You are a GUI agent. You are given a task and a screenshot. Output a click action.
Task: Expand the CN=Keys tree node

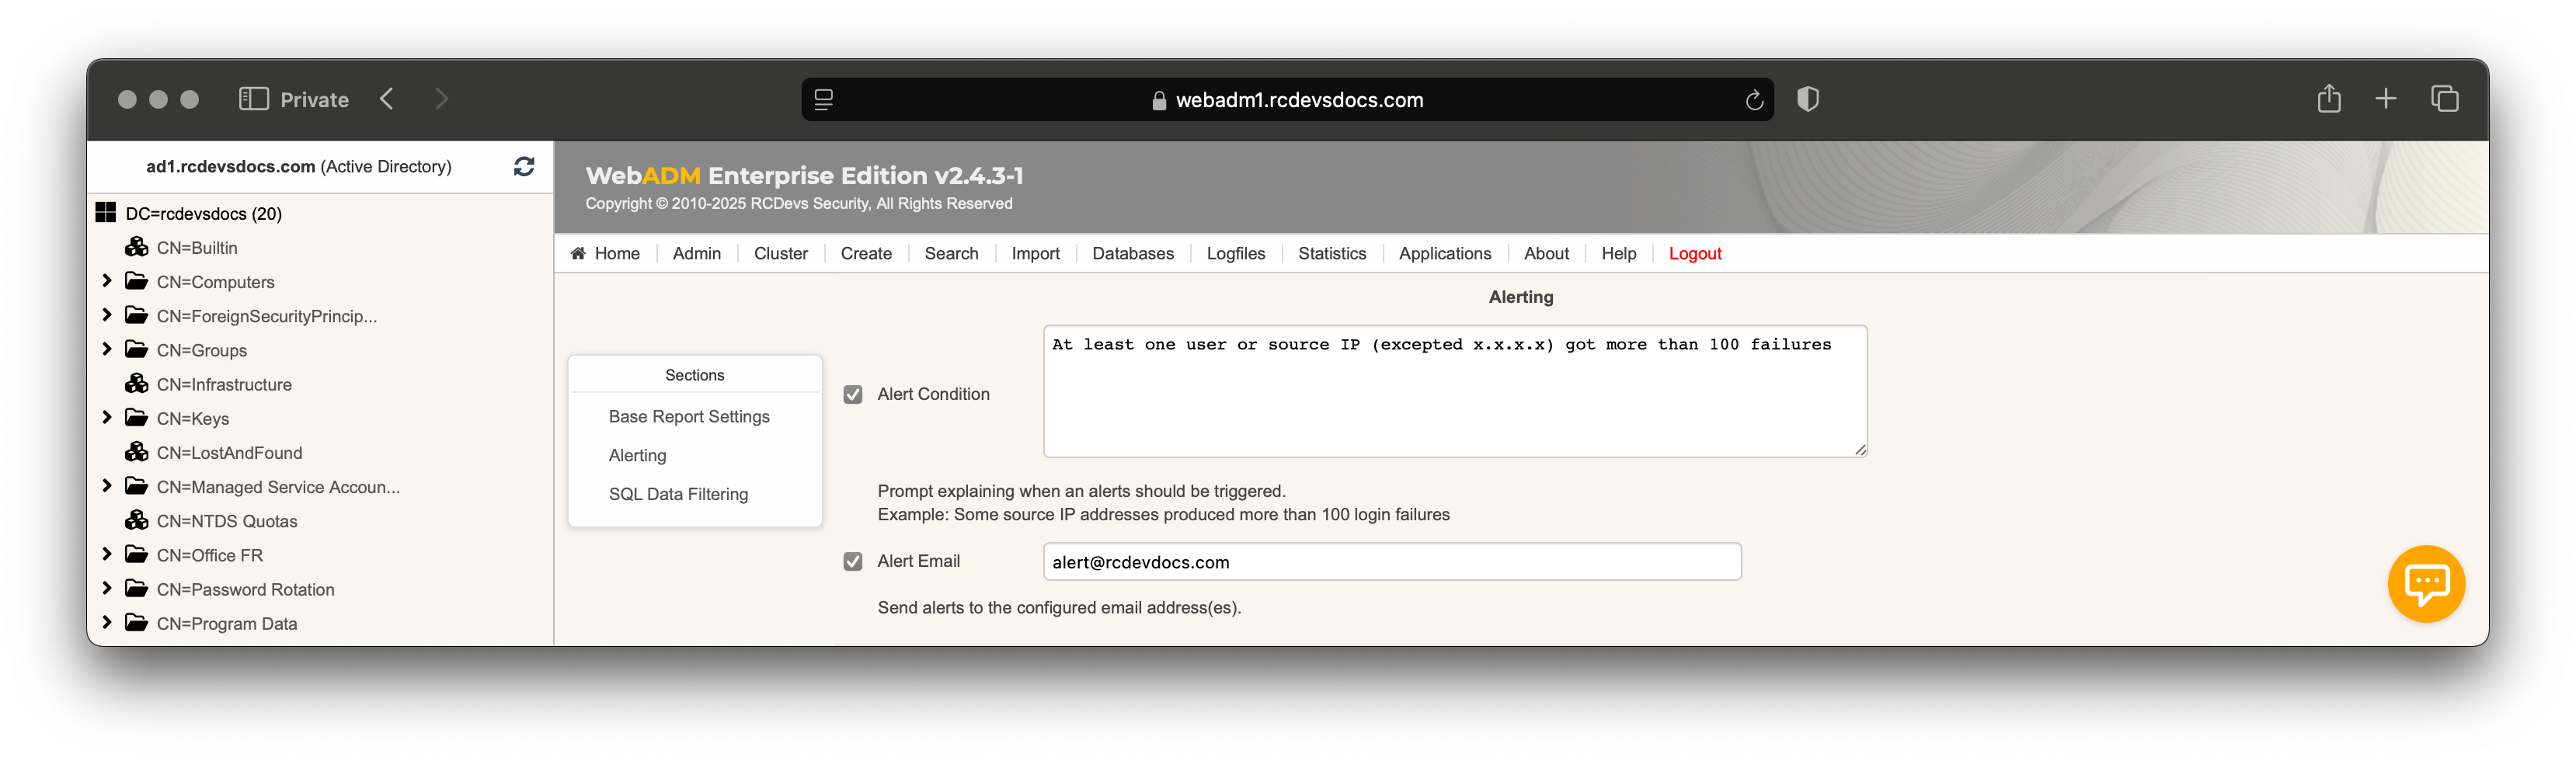point(107,418)
